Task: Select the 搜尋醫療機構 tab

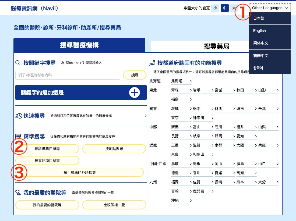Action: 79,45
